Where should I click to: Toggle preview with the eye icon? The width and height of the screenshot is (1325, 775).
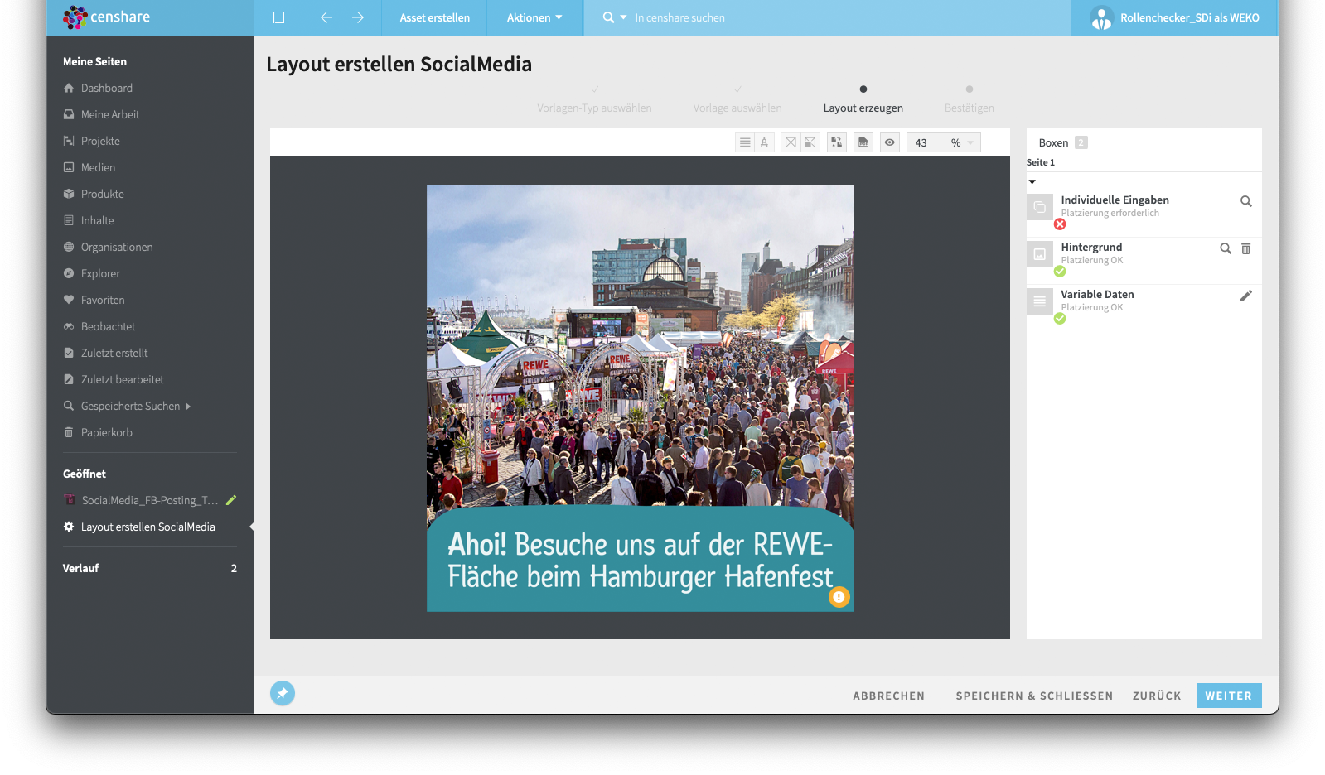tap(890, 142)
